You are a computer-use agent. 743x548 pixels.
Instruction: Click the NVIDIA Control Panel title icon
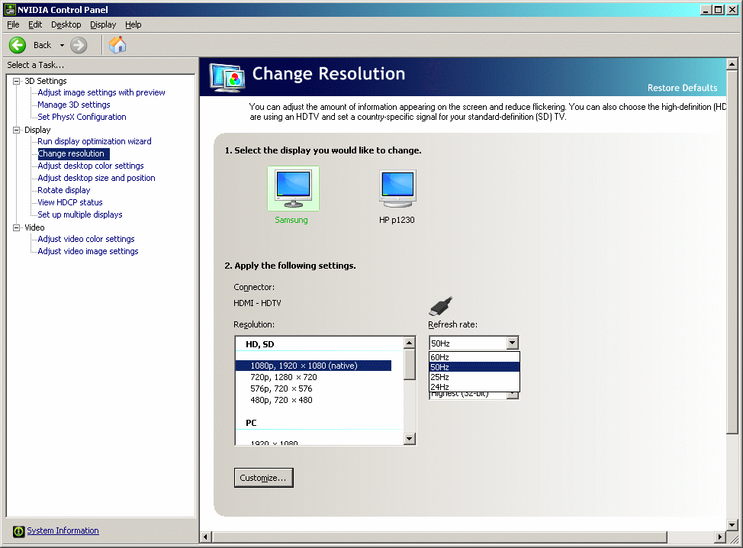(x=10, y=9)
